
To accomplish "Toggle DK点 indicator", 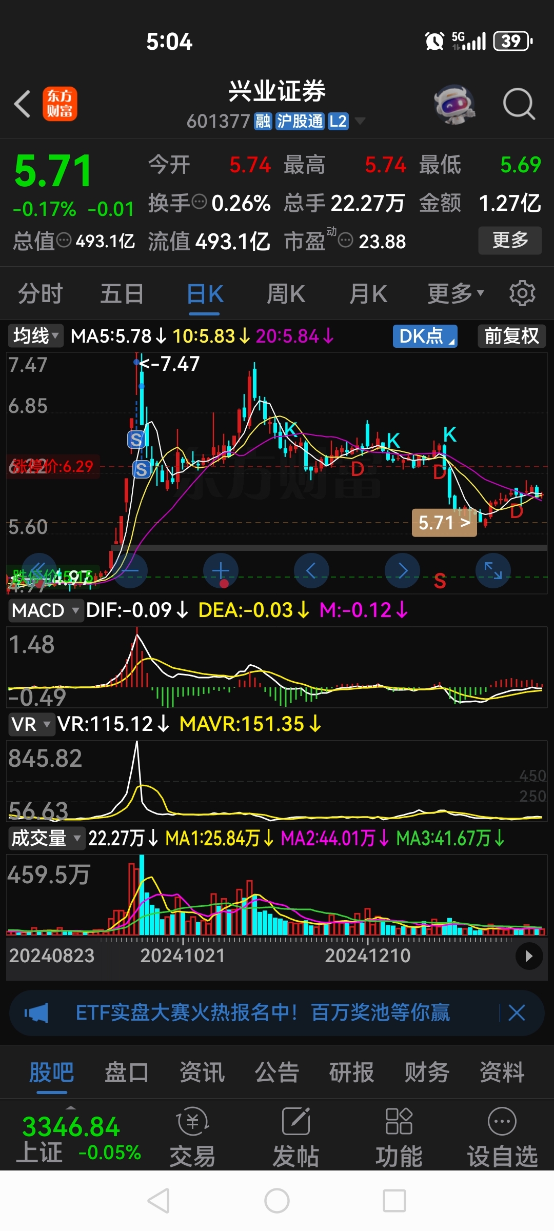I will (x=425, y=336).
